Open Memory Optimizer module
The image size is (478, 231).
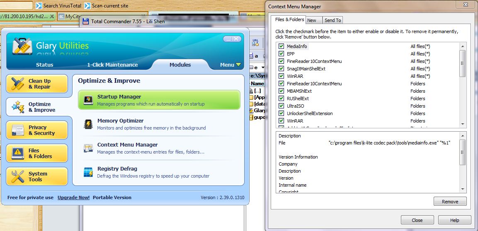point(159,124)
